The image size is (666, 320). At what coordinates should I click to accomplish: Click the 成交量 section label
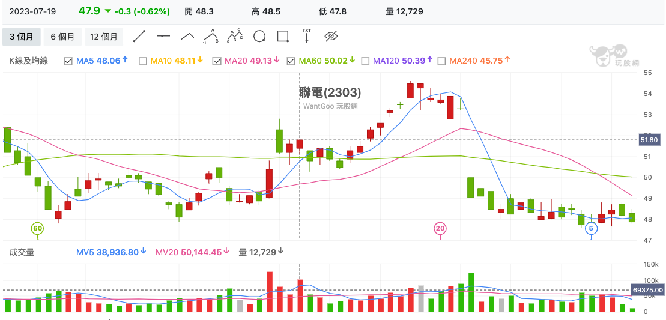point(22,253)
